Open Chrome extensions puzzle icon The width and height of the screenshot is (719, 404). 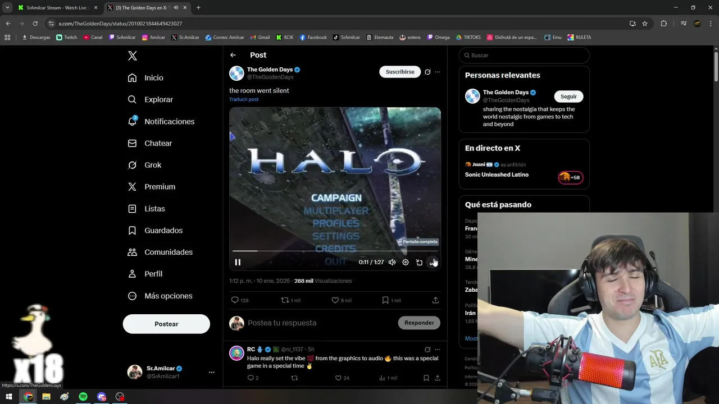coord(663,24)
